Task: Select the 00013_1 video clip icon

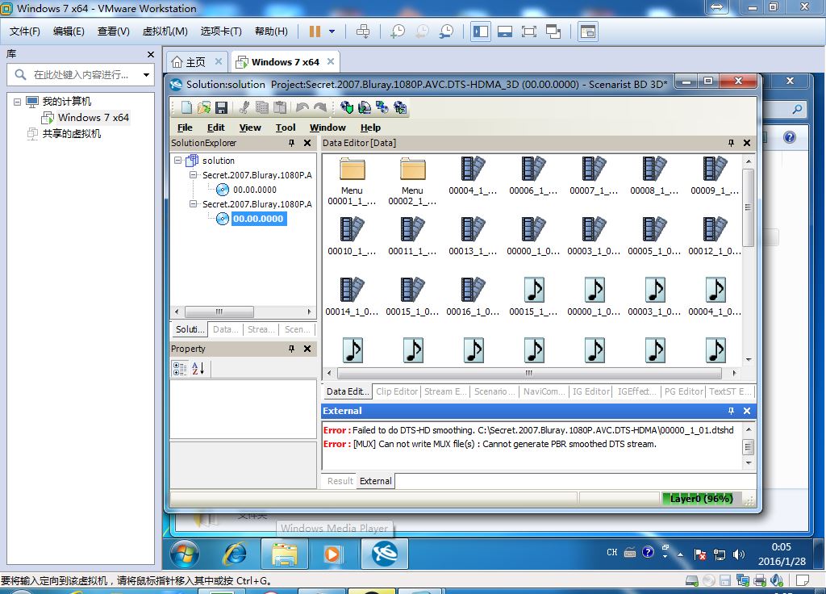Action: tap(473, 230)
